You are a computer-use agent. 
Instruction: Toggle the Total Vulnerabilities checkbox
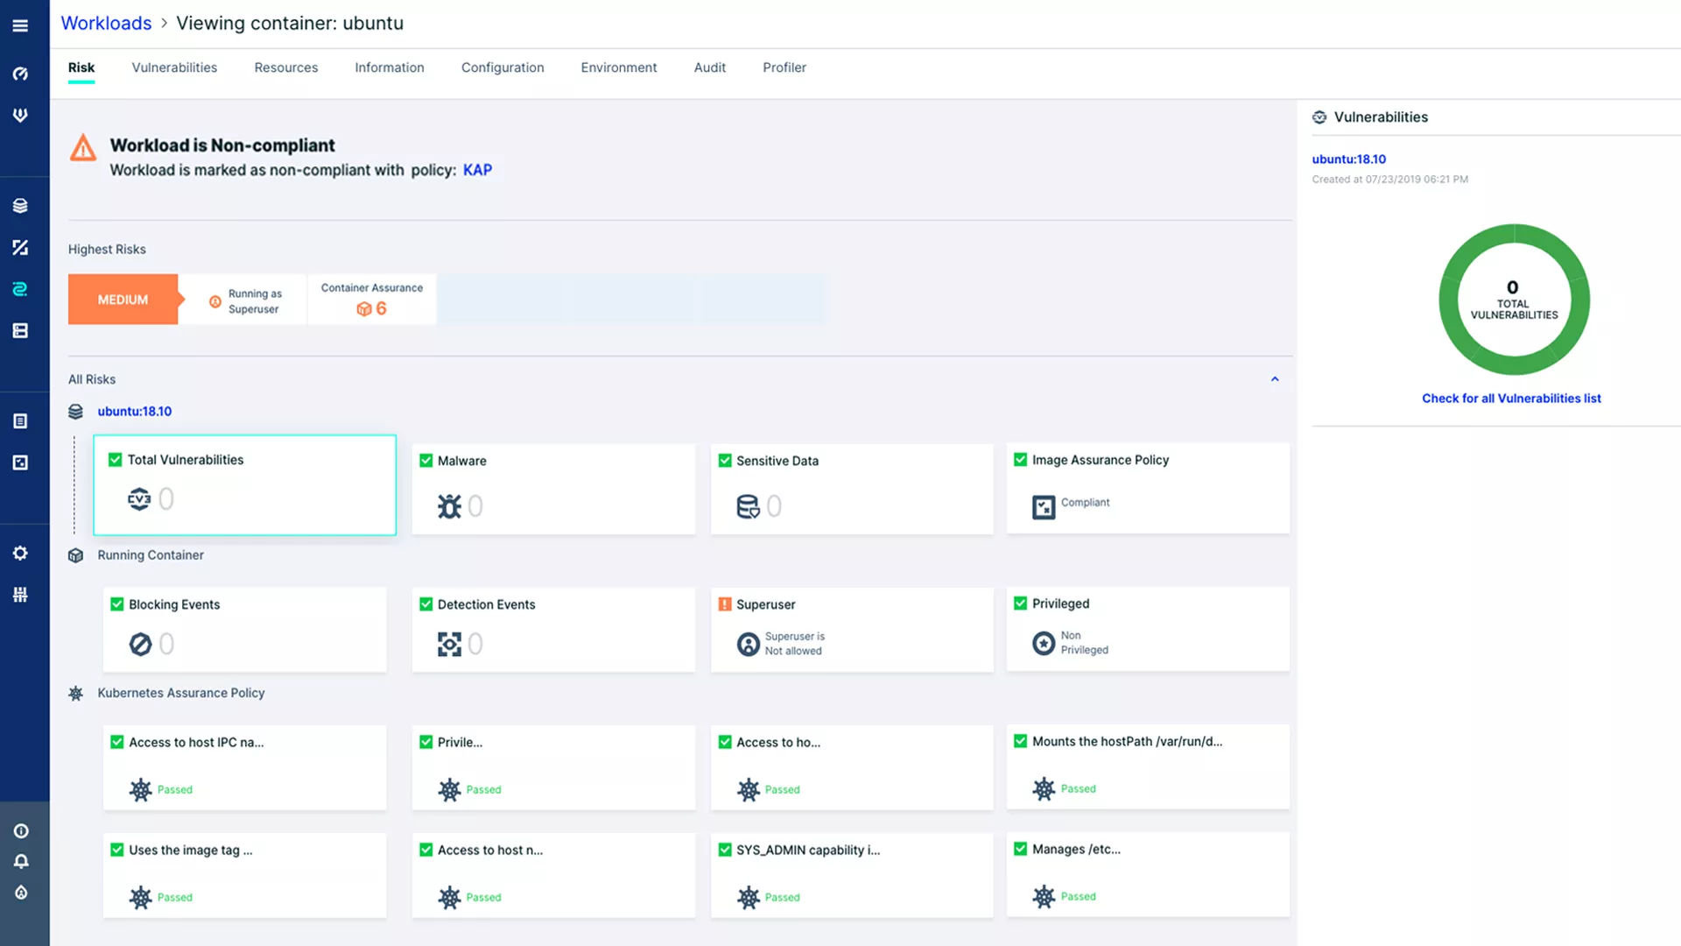point(115,460)
